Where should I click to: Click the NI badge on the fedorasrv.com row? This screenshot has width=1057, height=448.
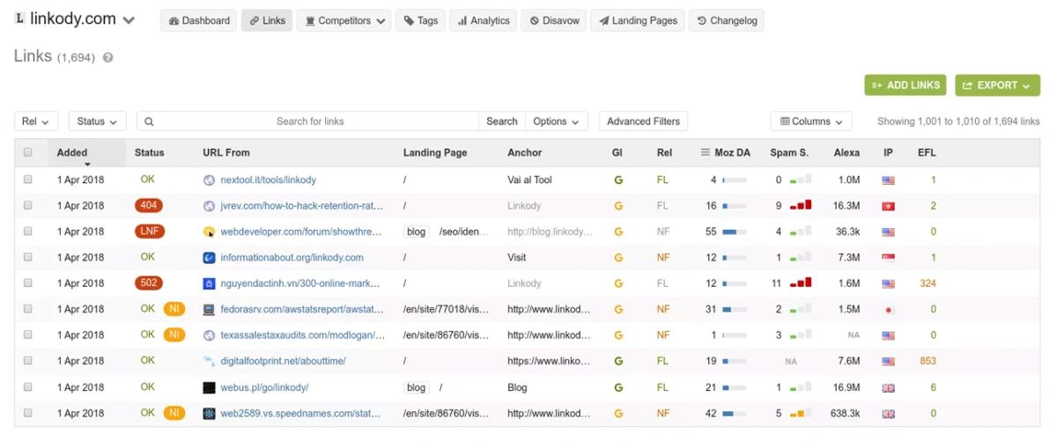[x=174, y=310]
